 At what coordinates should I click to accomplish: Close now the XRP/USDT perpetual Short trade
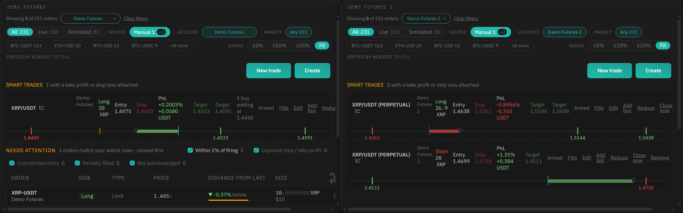639,158
